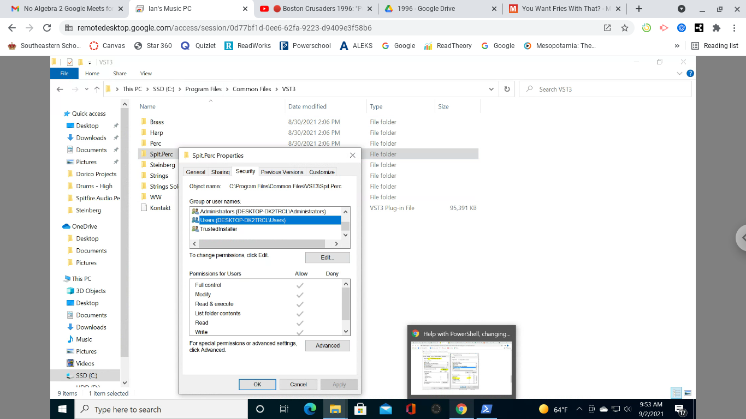
Task: Toggle the Allow checkbox for Full control
Action: coord(300,284)
